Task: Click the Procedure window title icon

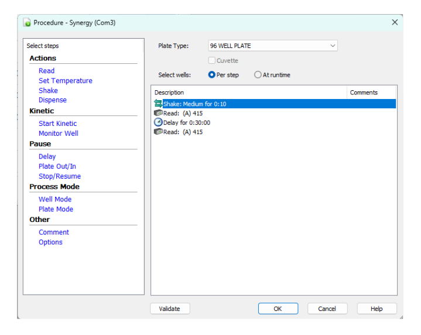Action: 27,23
